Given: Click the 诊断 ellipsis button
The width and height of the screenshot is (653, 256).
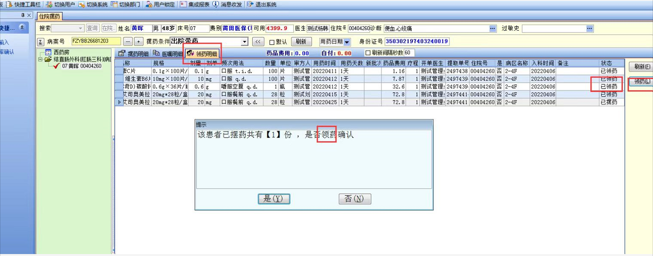Looking at the screenshot, I should coord(493,29).
